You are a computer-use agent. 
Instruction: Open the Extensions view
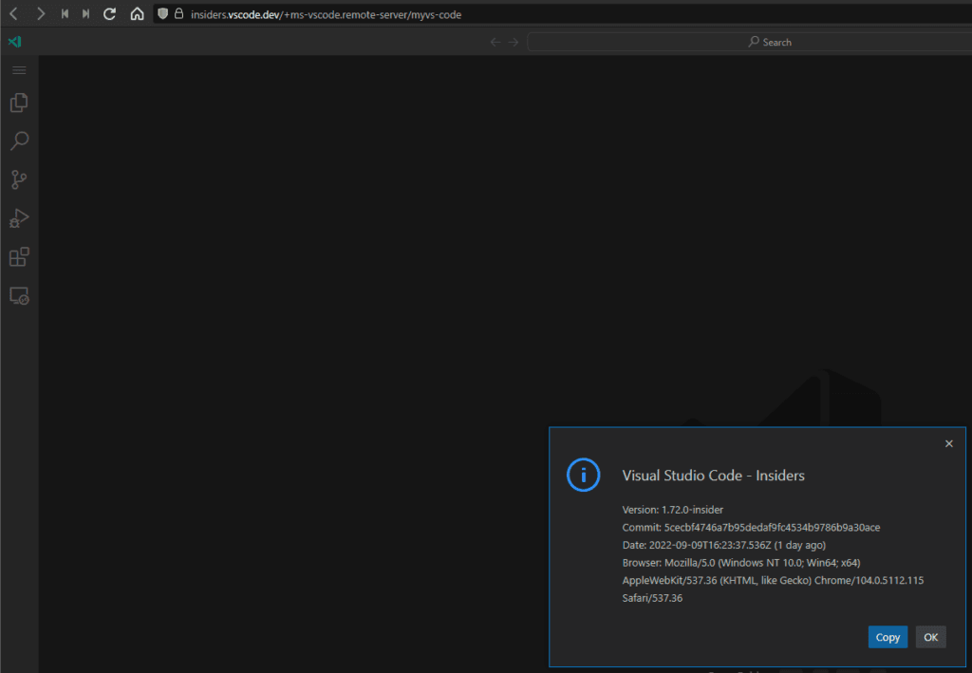(19, 256)
